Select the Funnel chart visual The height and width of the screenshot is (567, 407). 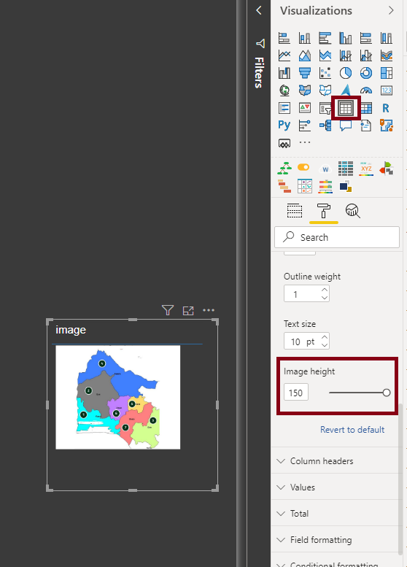pyautogui.click(x=305, y=73)
